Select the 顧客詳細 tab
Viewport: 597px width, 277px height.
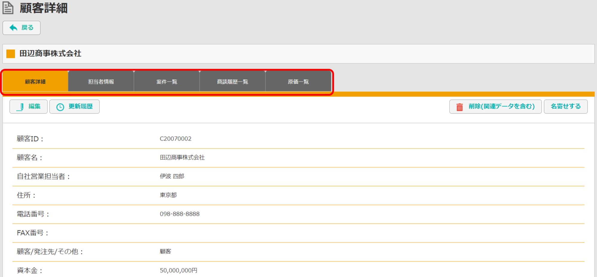[x=35, y=81]
